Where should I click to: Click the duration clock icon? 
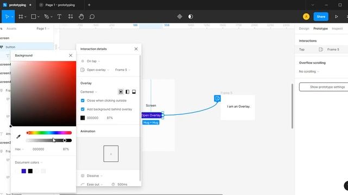(x=113, y=184)
